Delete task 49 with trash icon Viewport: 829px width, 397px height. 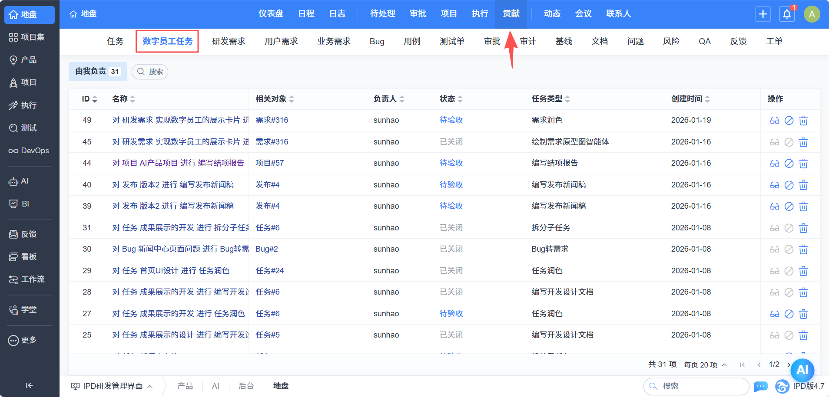click(x=803, y=121)
